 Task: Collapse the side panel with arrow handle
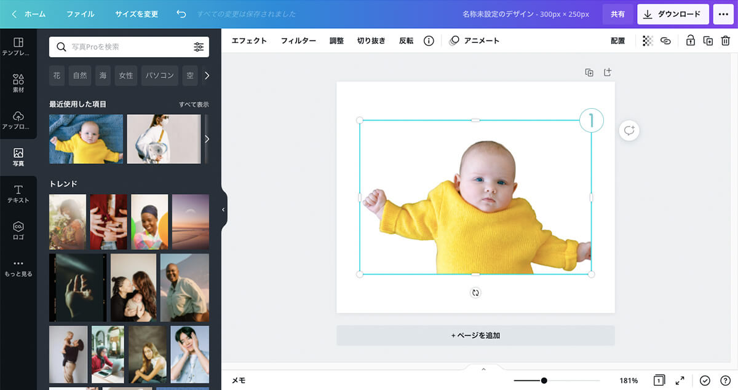point(223,209)
